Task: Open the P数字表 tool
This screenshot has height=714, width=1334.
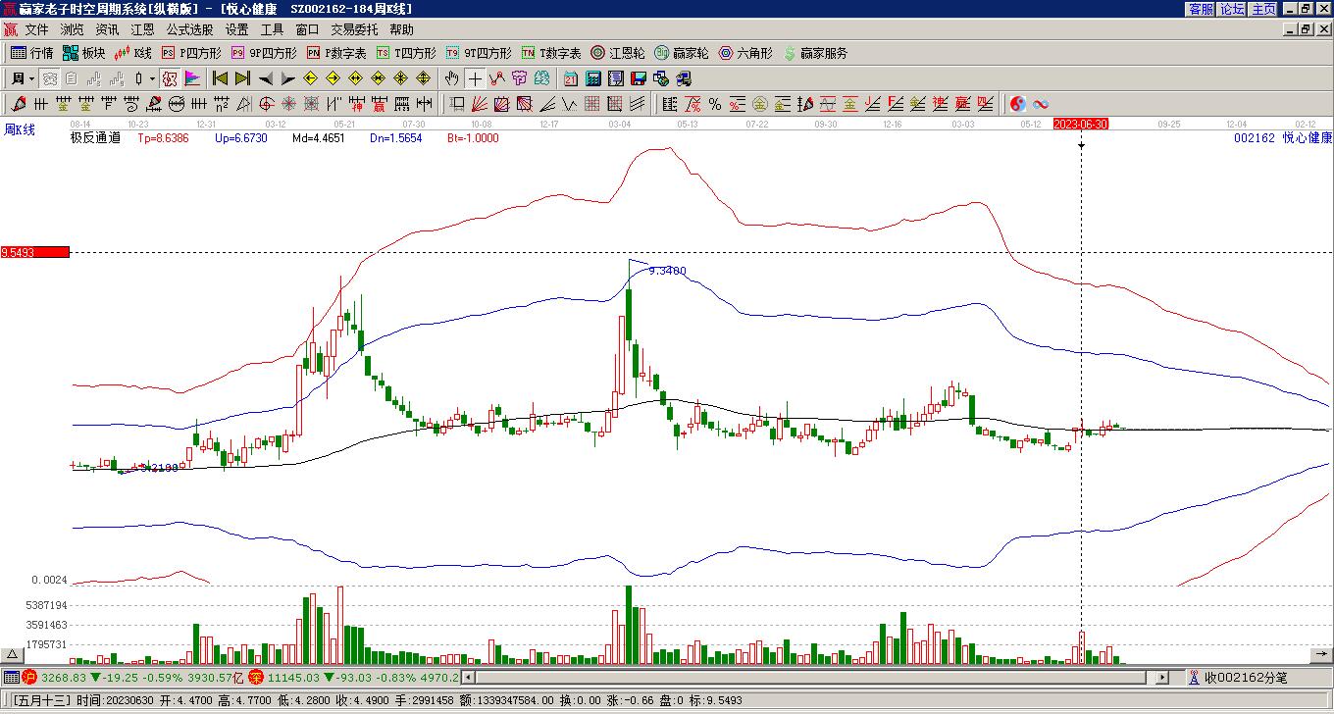Action: tap(336, 53)
